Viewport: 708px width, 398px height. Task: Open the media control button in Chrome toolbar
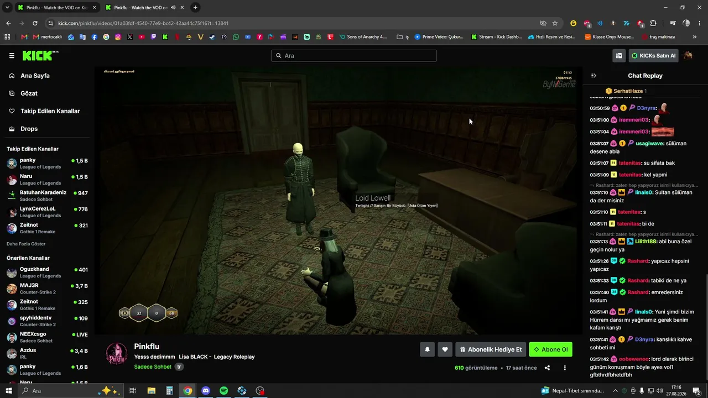[673, 23]
